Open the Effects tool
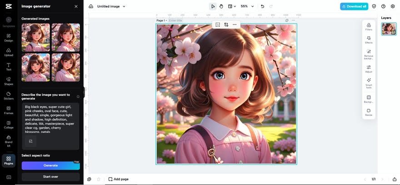 pos(369,39)
